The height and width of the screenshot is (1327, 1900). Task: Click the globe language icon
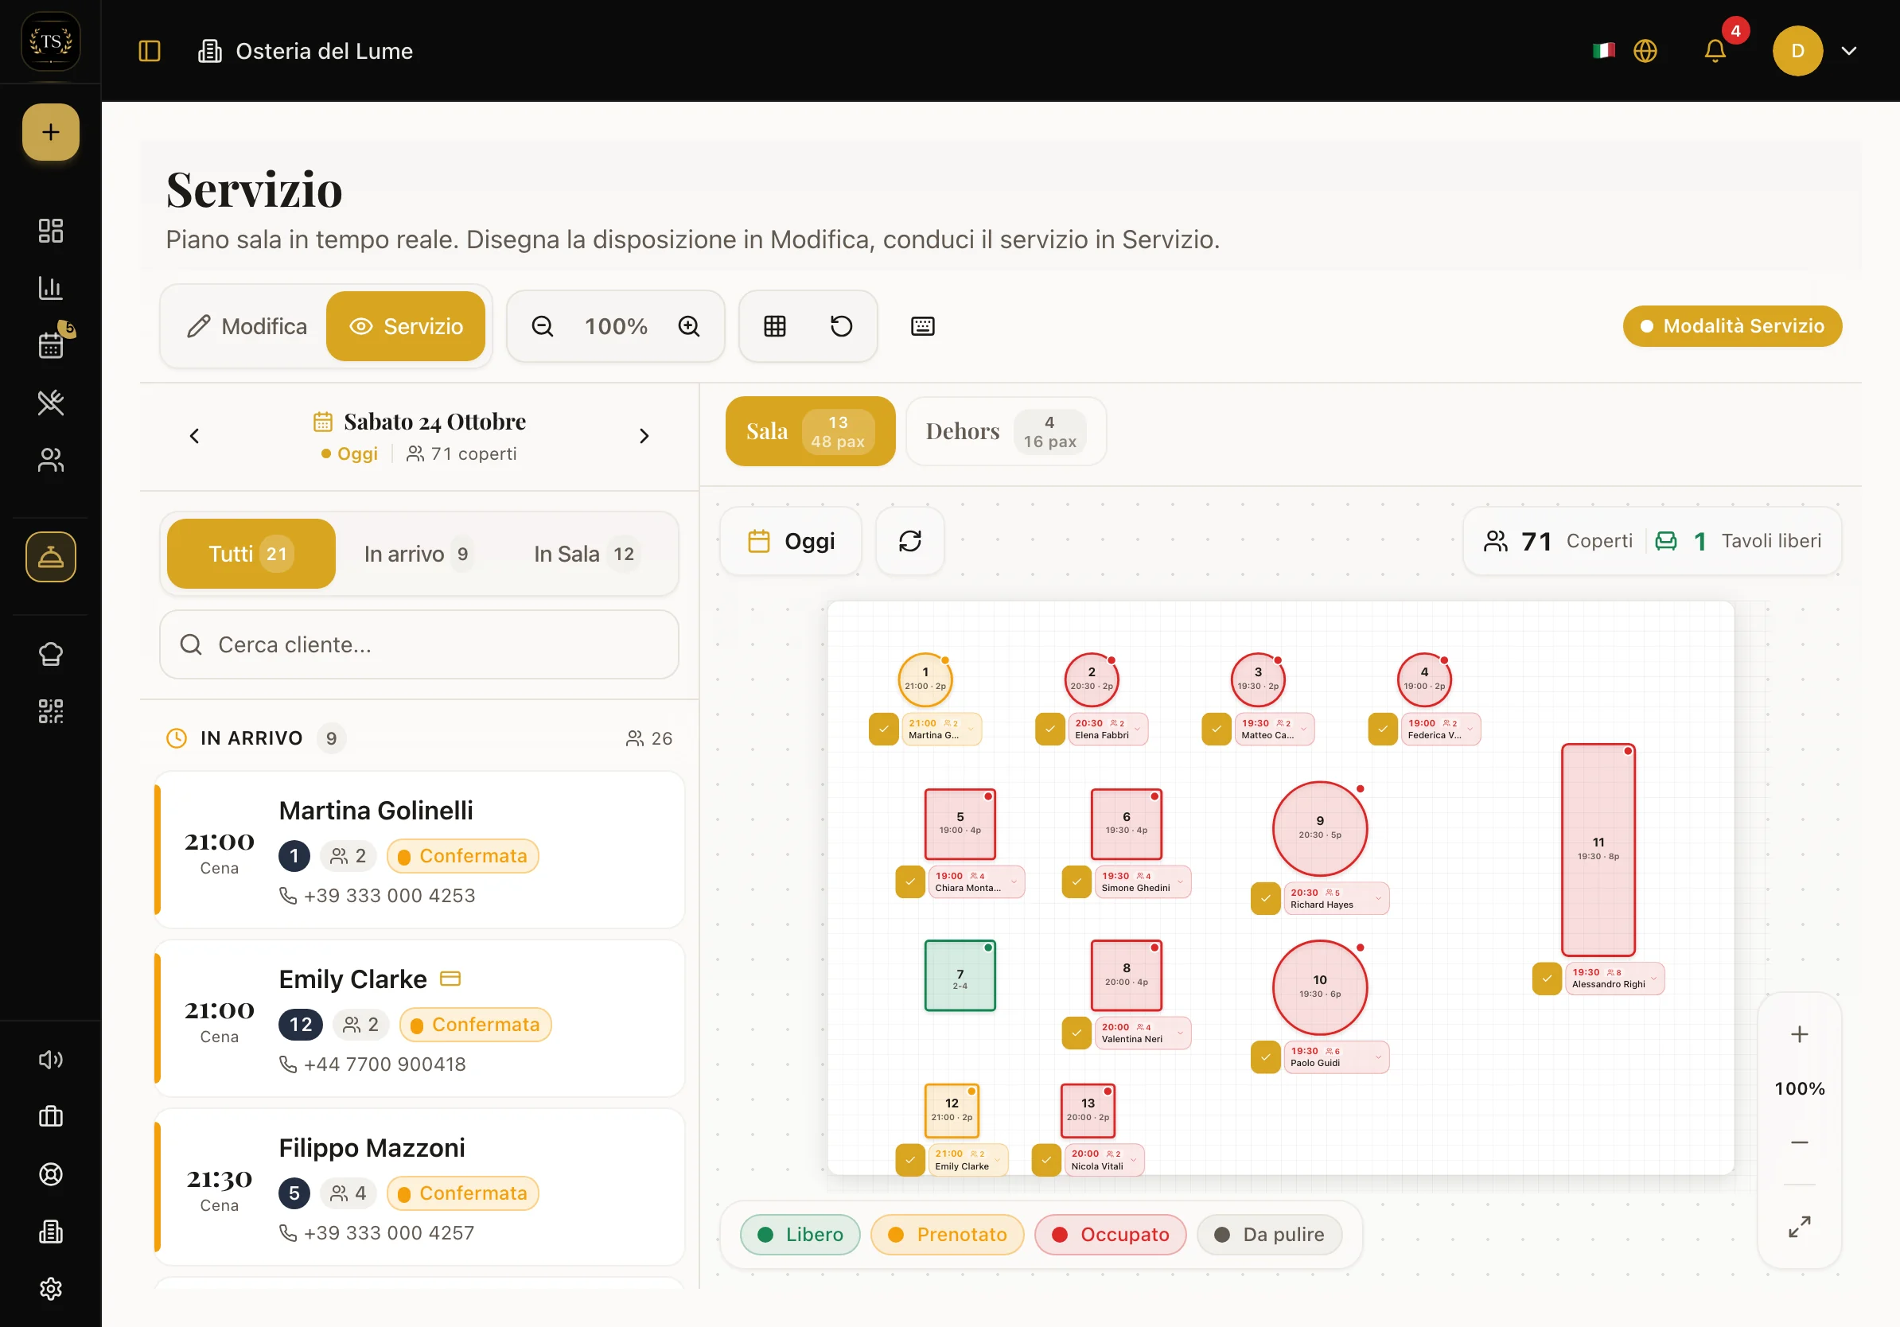(x=1645, y=51)
